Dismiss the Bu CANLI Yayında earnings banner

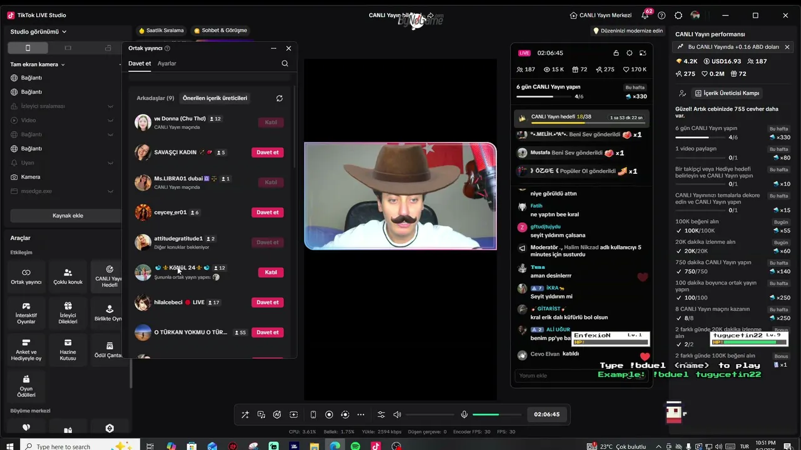(787, 47)
